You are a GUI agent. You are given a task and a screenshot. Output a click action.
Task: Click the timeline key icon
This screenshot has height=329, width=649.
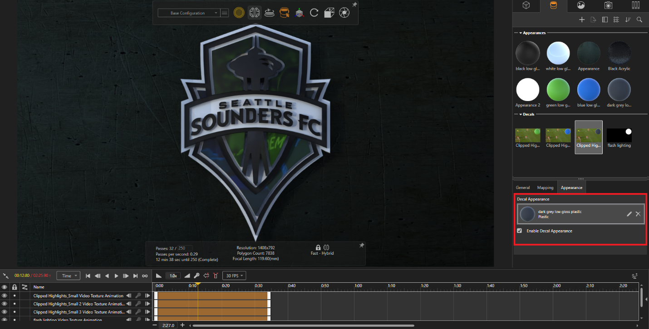coord(197,276)
